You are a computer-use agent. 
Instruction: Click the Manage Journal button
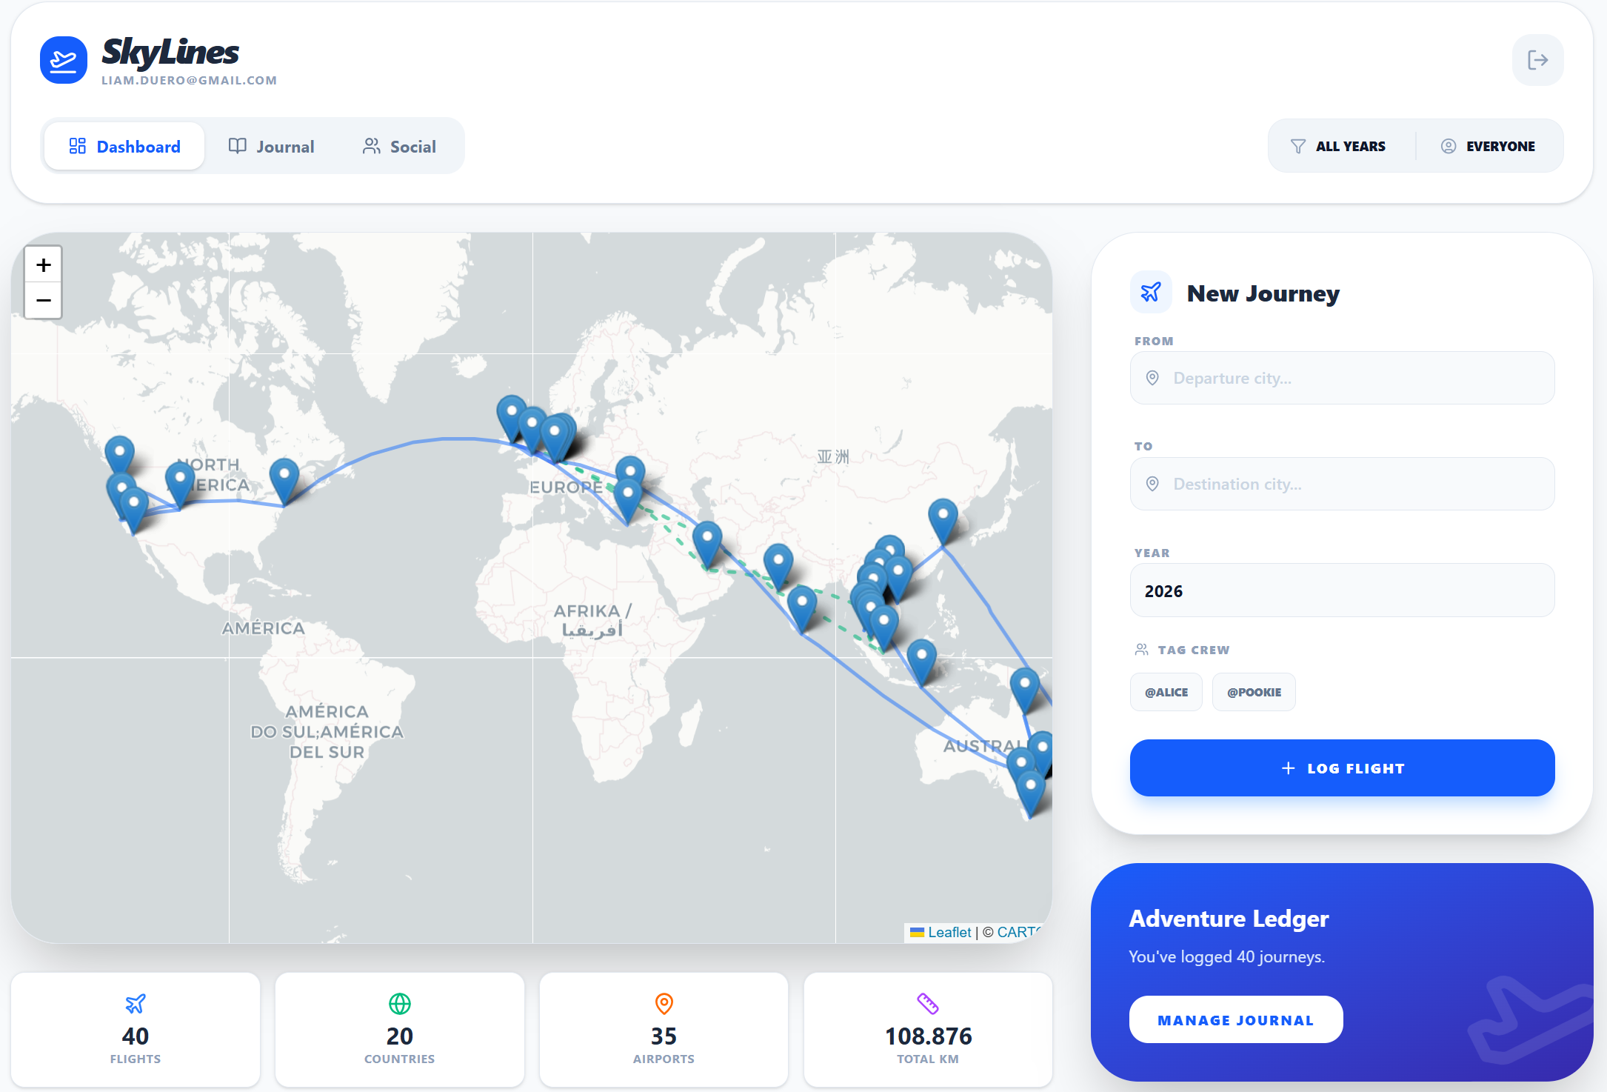point(1235,1019)
